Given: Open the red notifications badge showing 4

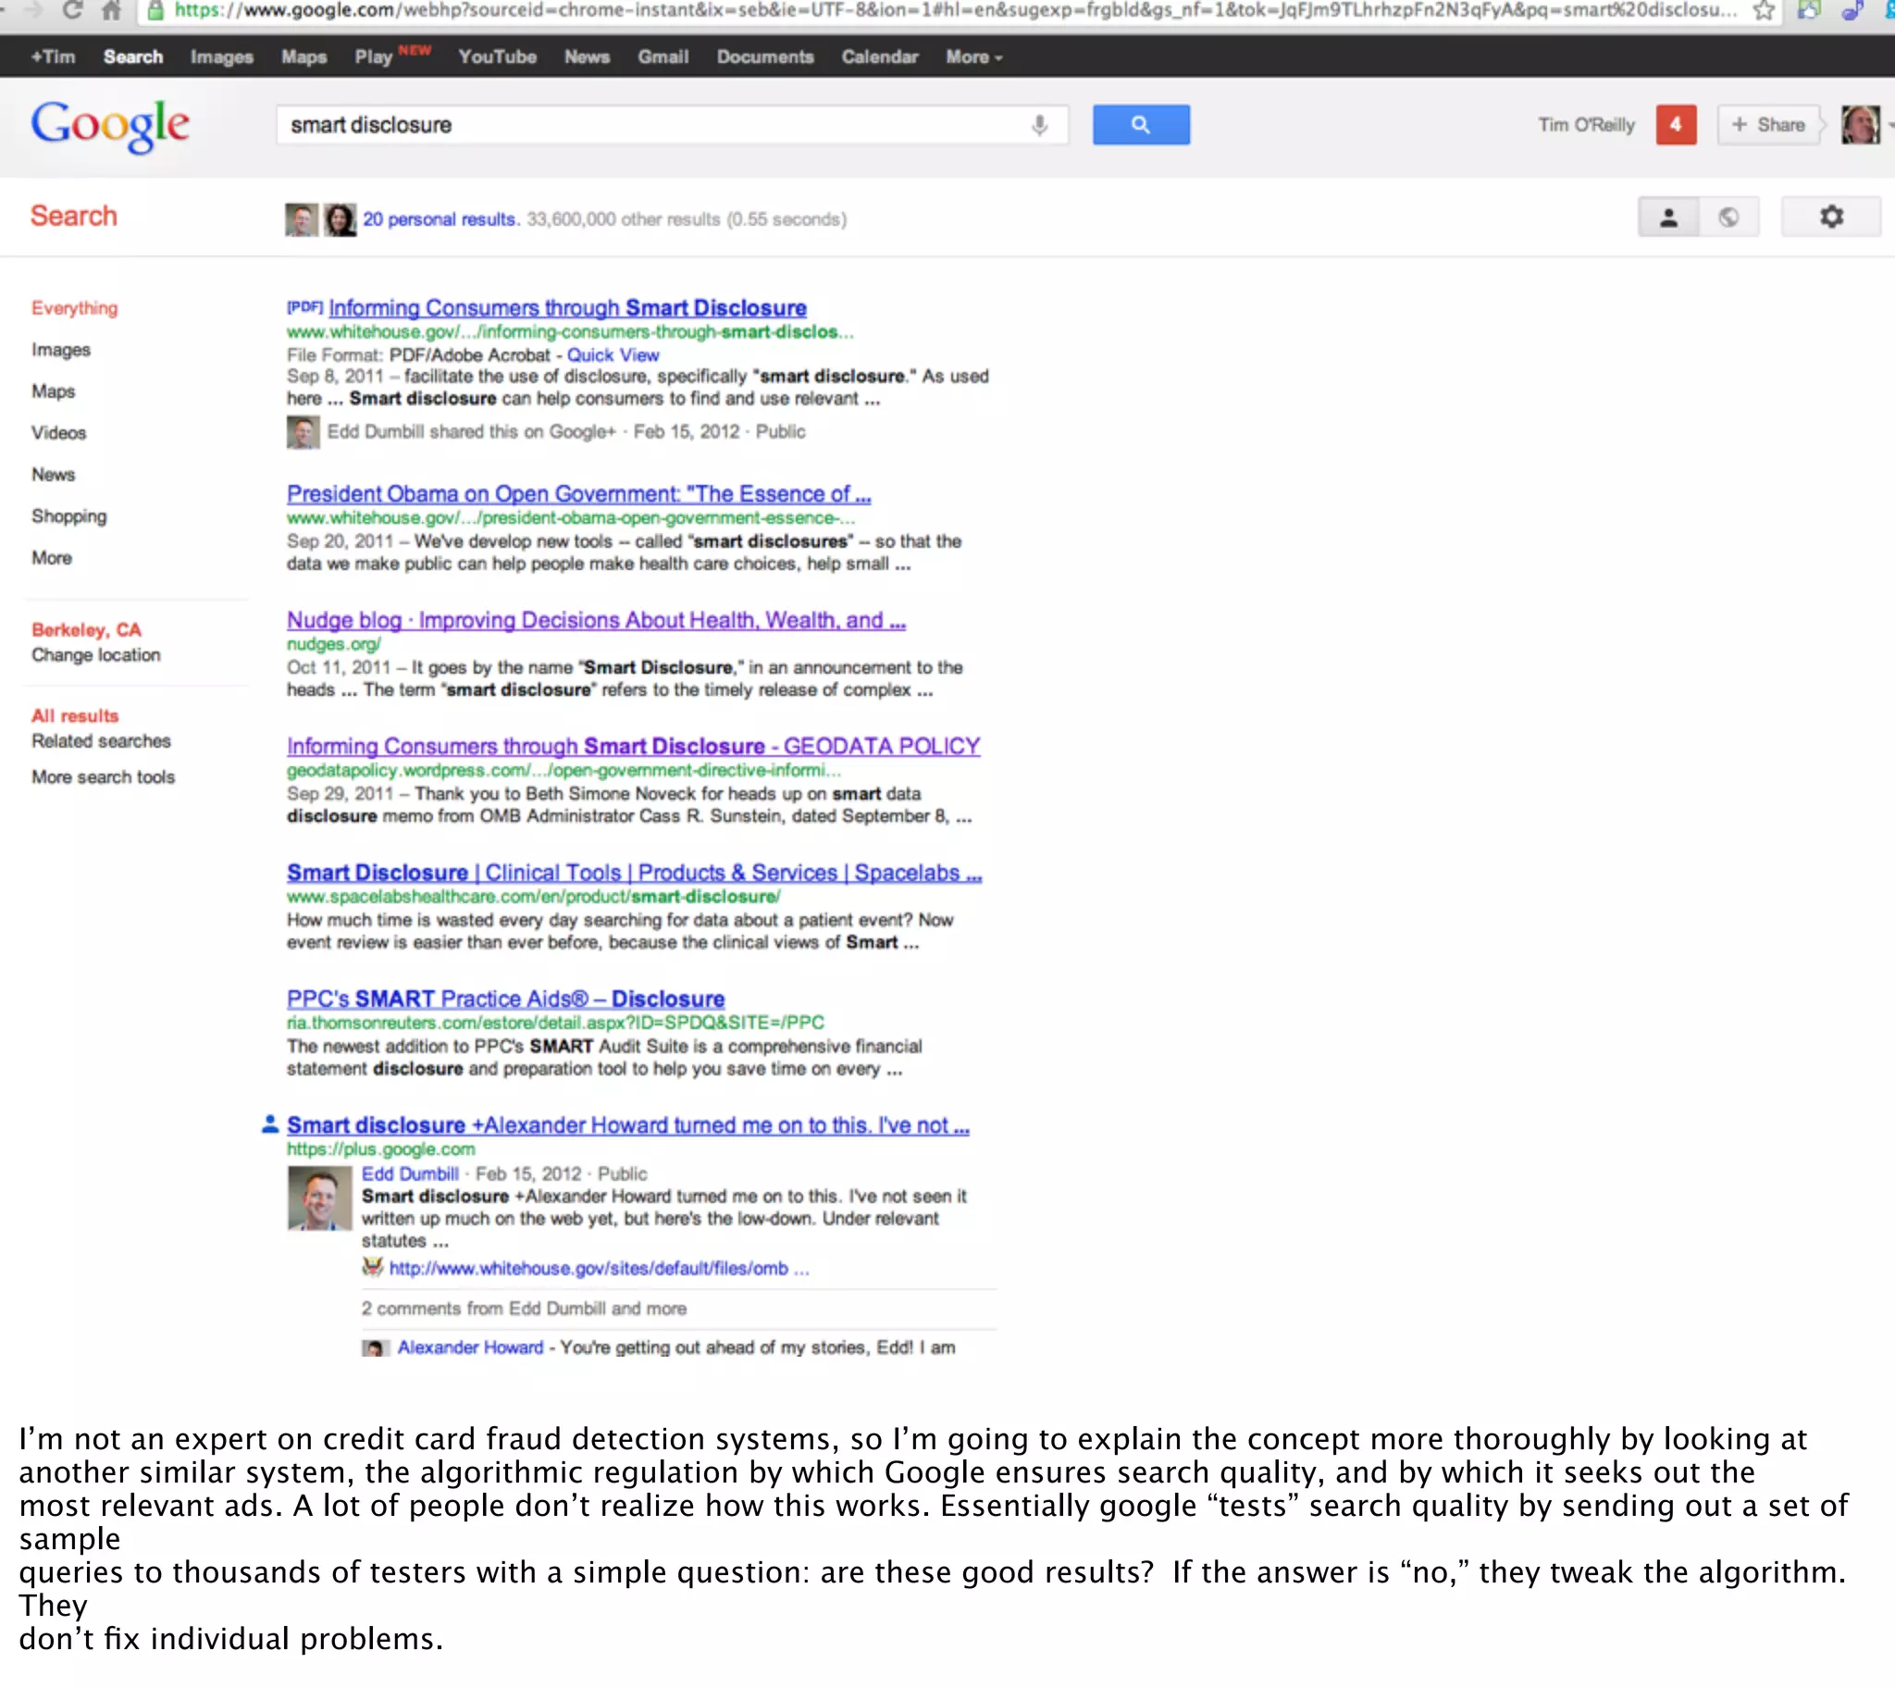Looking at the screenshot, I should tap(1676, 124).
